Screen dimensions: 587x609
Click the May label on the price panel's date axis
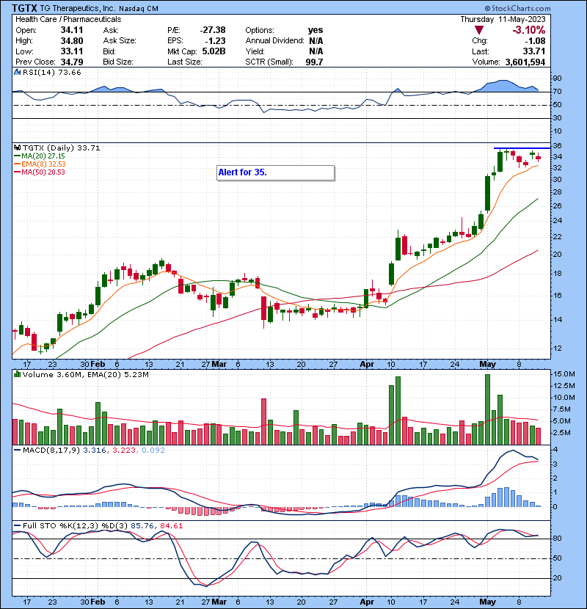487,365
